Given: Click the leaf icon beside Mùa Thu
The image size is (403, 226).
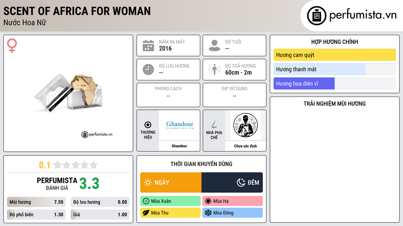Looking at the screenshot, I should click(146, 213).
